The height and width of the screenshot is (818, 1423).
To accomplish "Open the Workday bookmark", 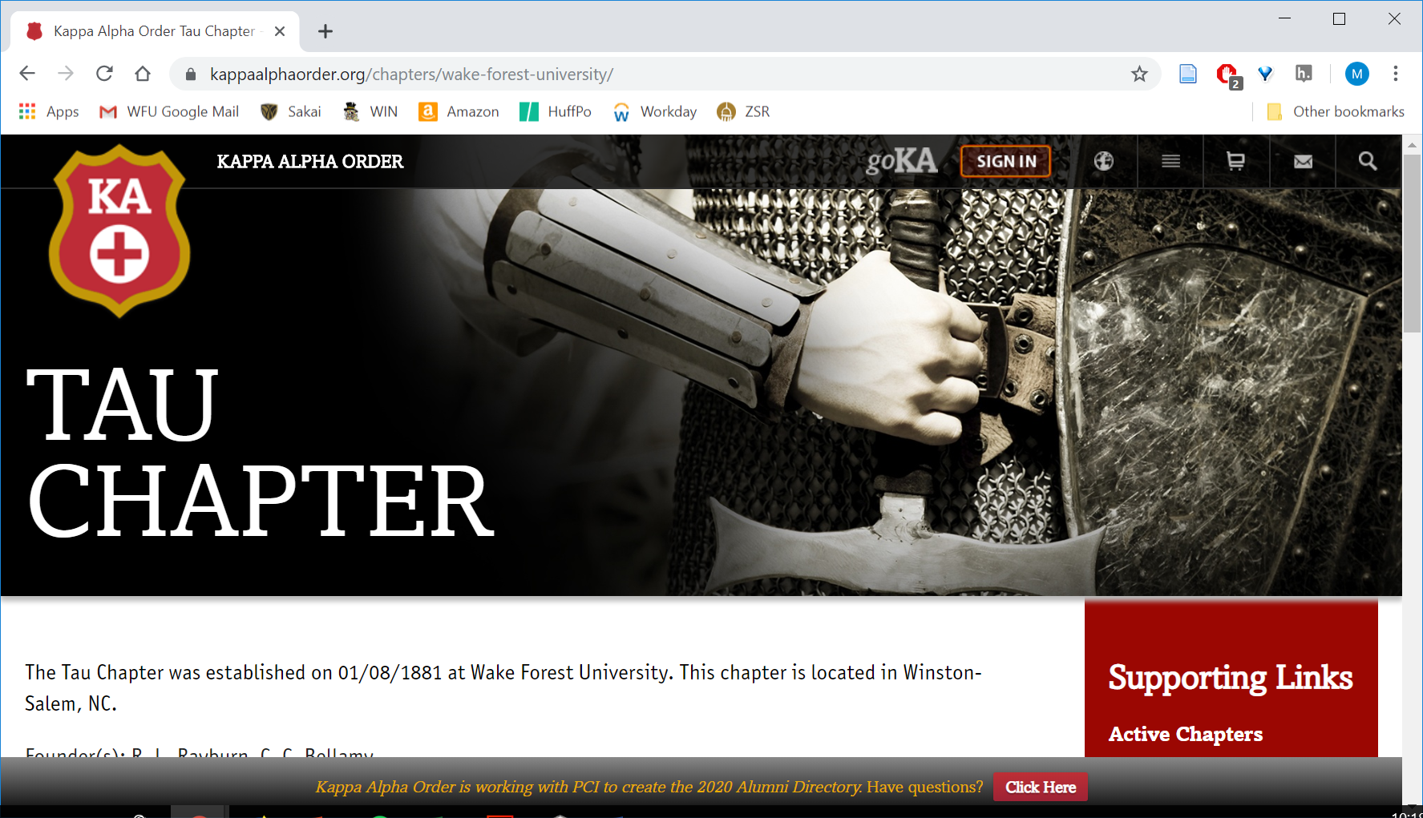I will (655, 111).
